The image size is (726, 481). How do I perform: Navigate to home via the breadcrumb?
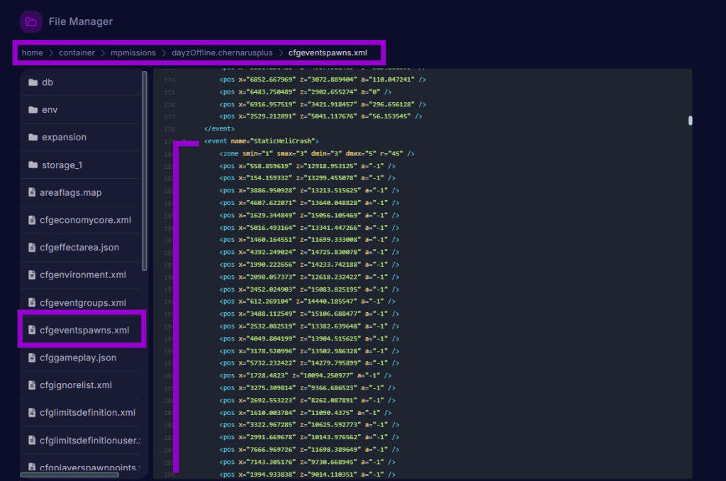coord(32,52)
